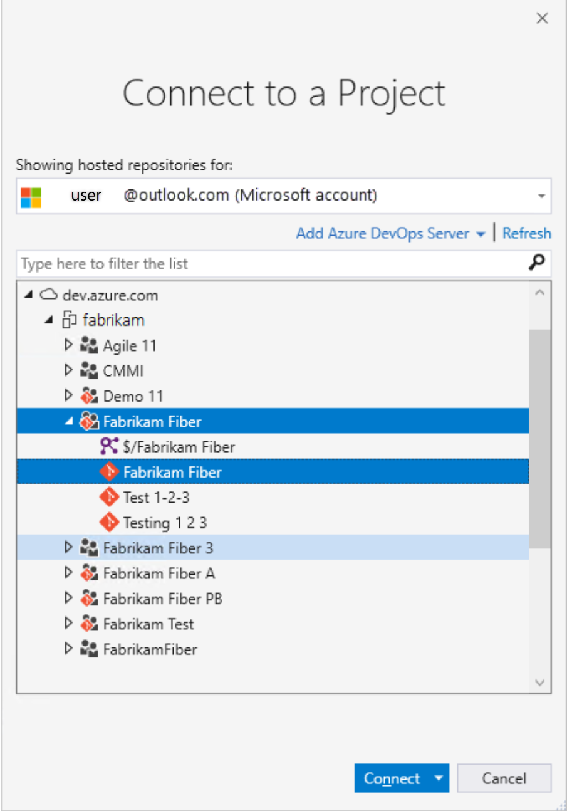
Task: Click the search magnifier icon in filter box
Action: pos(536,263)
